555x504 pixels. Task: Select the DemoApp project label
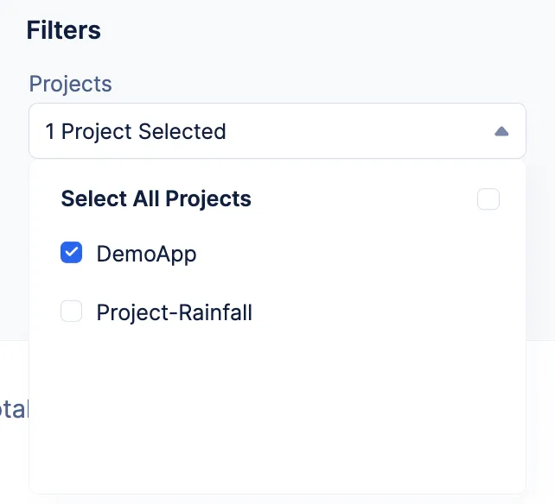146,254
